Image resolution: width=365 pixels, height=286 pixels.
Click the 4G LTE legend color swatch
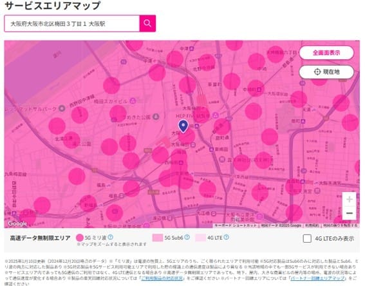[x=200, y=238]
